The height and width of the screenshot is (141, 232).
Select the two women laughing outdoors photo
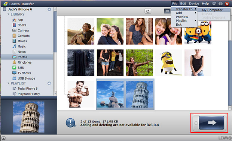110,31
